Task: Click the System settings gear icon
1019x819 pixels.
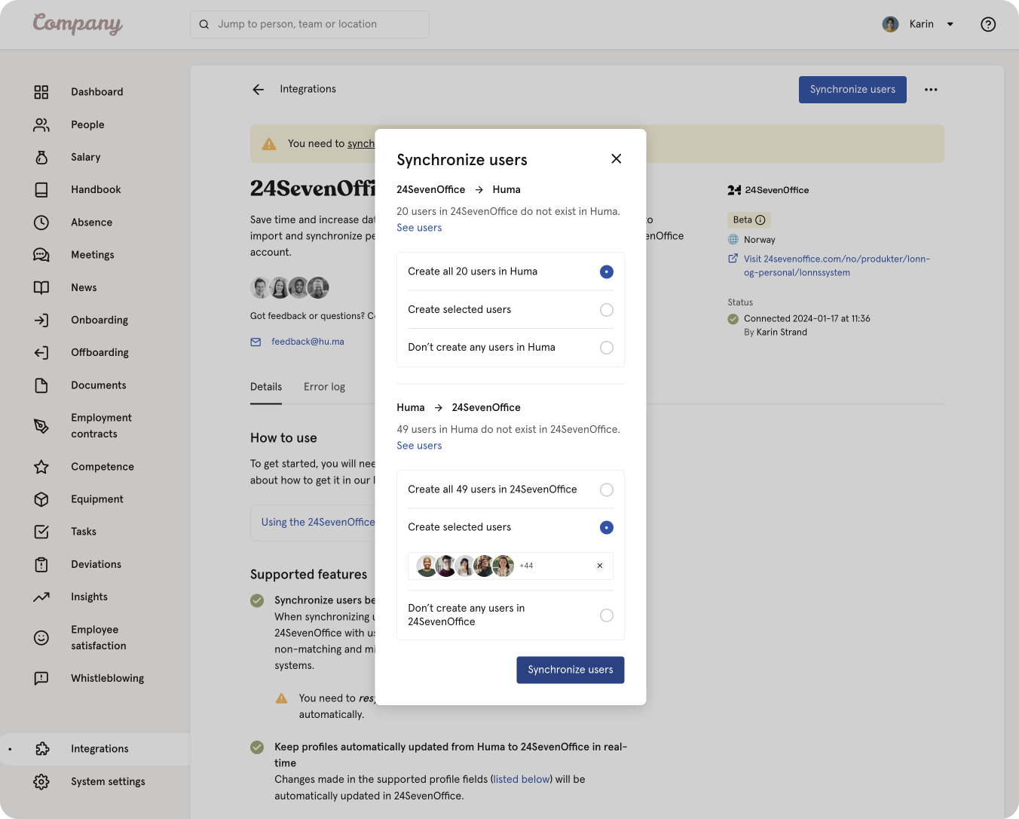Action: (x=41, y=782)
